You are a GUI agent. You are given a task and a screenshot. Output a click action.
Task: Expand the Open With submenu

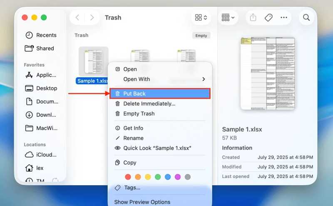(x=160, y=79)
